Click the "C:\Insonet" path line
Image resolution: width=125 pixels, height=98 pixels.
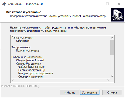[23, 41]
